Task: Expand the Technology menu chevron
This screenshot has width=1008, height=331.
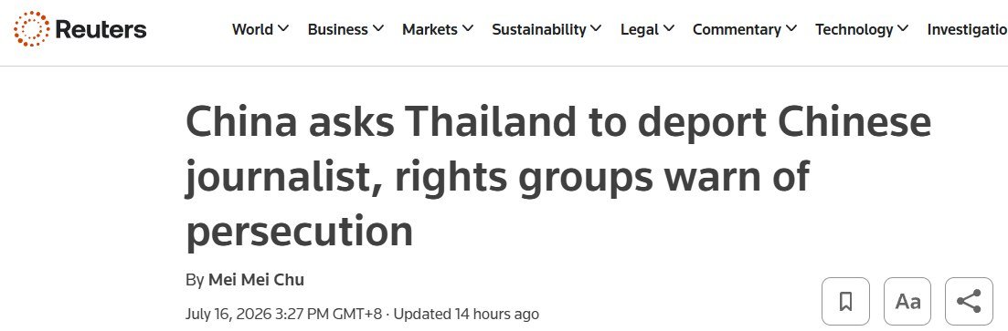Action: click(x=903, y=29)
